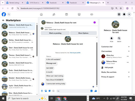Switch to the Rental Listings tab
Image resolution: width=135 pixels, height=101 pixels.
(15, 3)
